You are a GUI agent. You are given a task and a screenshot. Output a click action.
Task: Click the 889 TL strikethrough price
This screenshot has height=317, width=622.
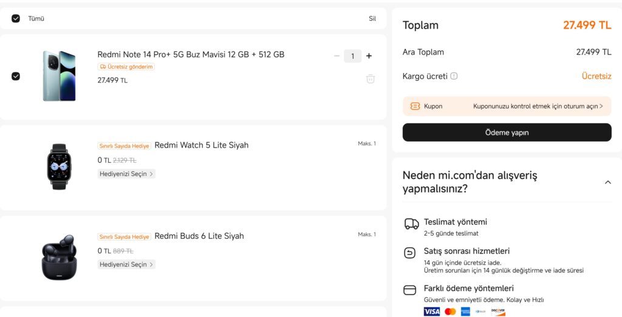[123, 251]
